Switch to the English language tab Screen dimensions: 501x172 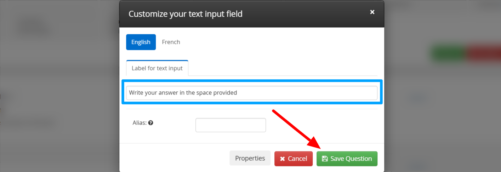[141, 42]
